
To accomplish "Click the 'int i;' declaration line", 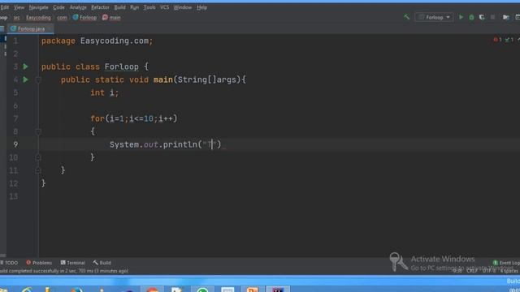I will click(x=105, y=92).
